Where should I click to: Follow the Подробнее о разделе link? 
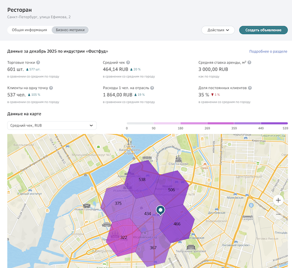[x=268, y=51]
